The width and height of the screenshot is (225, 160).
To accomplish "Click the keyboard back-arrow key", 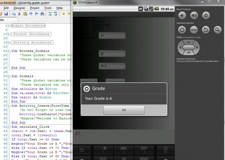I will (82, 150).
